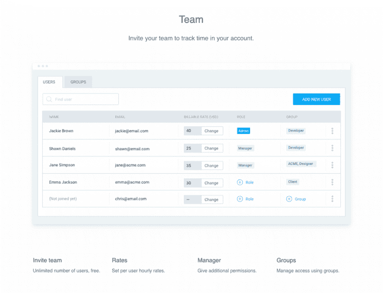Click the search magnifier icon in Find user
Screen dimensions: 383x293
pos(49,99)
